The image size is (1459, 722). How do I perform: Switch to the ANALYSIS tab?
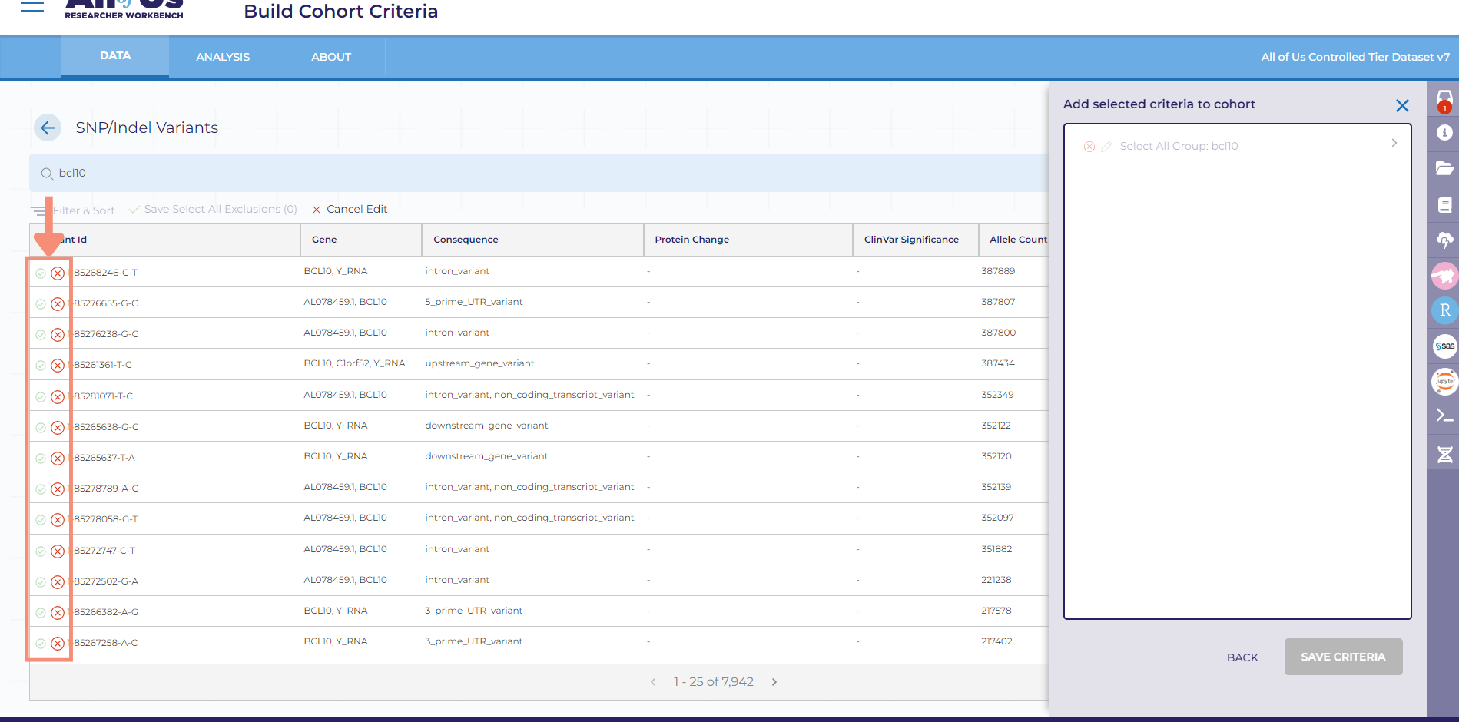[223, 57]
